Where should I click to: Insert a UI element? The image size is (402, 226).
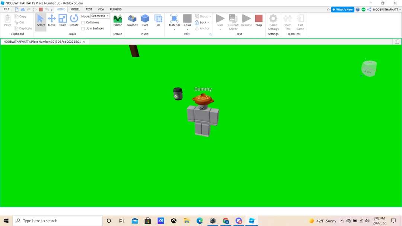point(158,20)
